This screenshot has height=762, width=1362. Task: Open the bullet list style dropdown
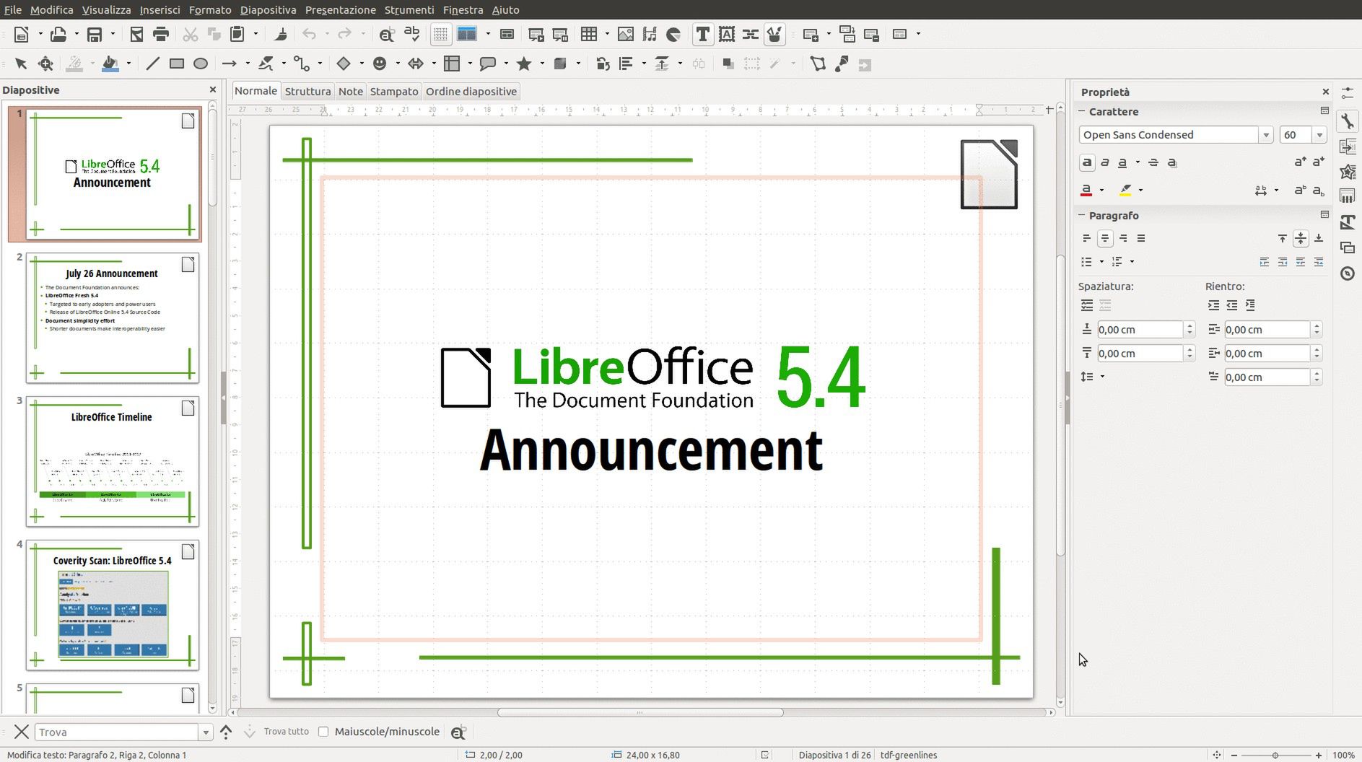click(1101, 261)
